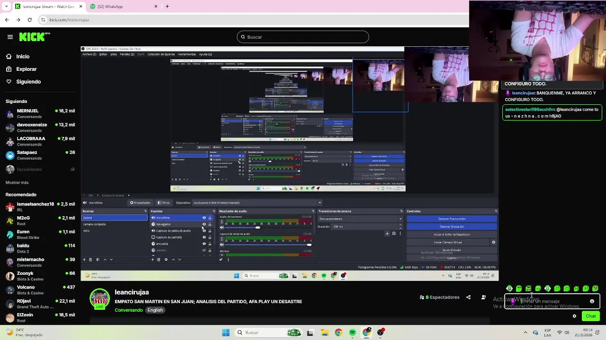Hide the Captura de salida de audio source
Screen dimensions: 606x340
coord(204,231)
